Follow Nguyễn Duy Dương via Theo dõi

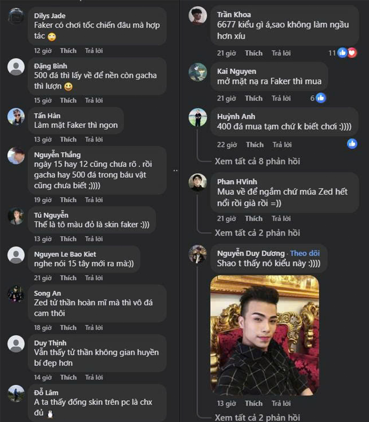(x=305, y=253)
